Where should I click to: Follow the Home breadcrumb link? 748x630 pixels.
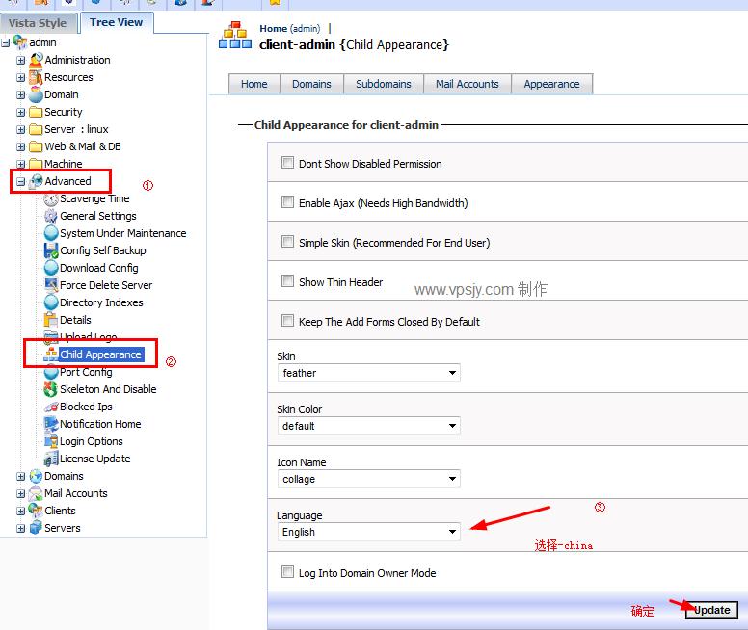point(274,29)
